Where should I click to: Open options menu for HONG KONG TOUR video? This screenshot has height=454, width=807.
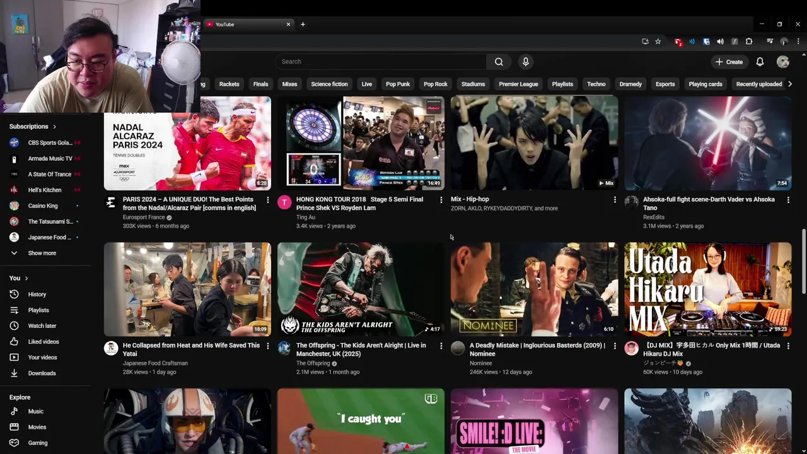(x=441, y=200)
